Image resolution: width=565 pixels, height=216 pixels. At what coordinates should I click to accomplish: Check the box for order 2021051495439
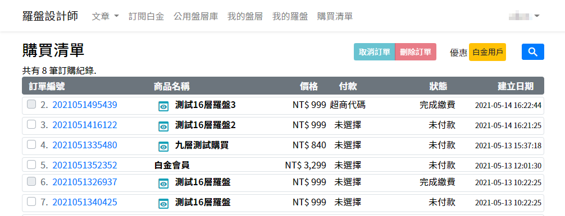point(31,105)
